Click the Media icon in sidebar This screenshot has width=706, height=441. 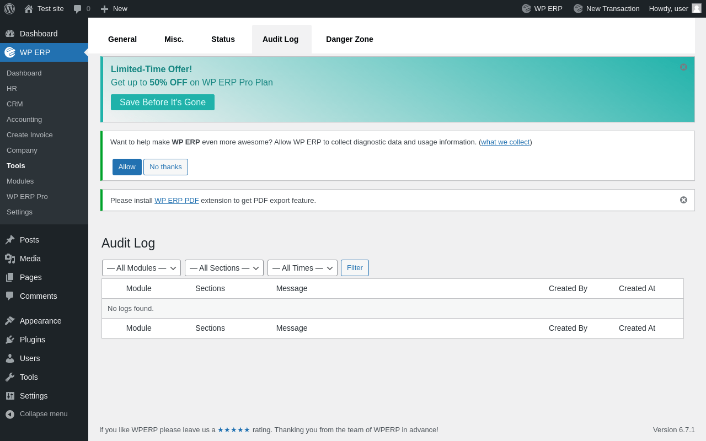10,259
